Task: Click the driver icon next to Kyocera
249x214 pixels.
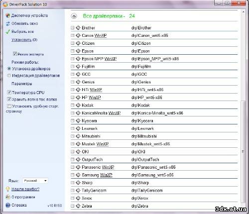Action: point(78,120)
